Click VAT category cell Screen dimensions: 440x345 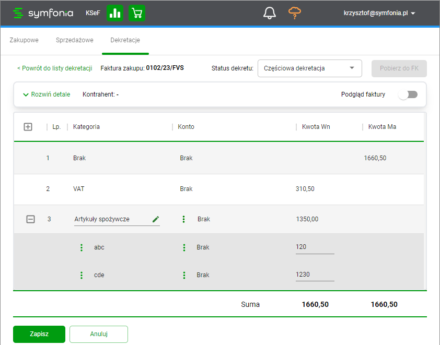[x=78, y=189]
